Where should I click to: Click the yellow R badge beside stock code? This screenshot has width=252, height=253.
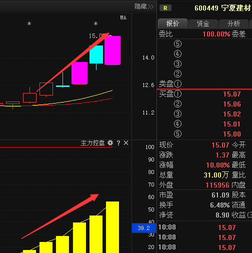165,8
